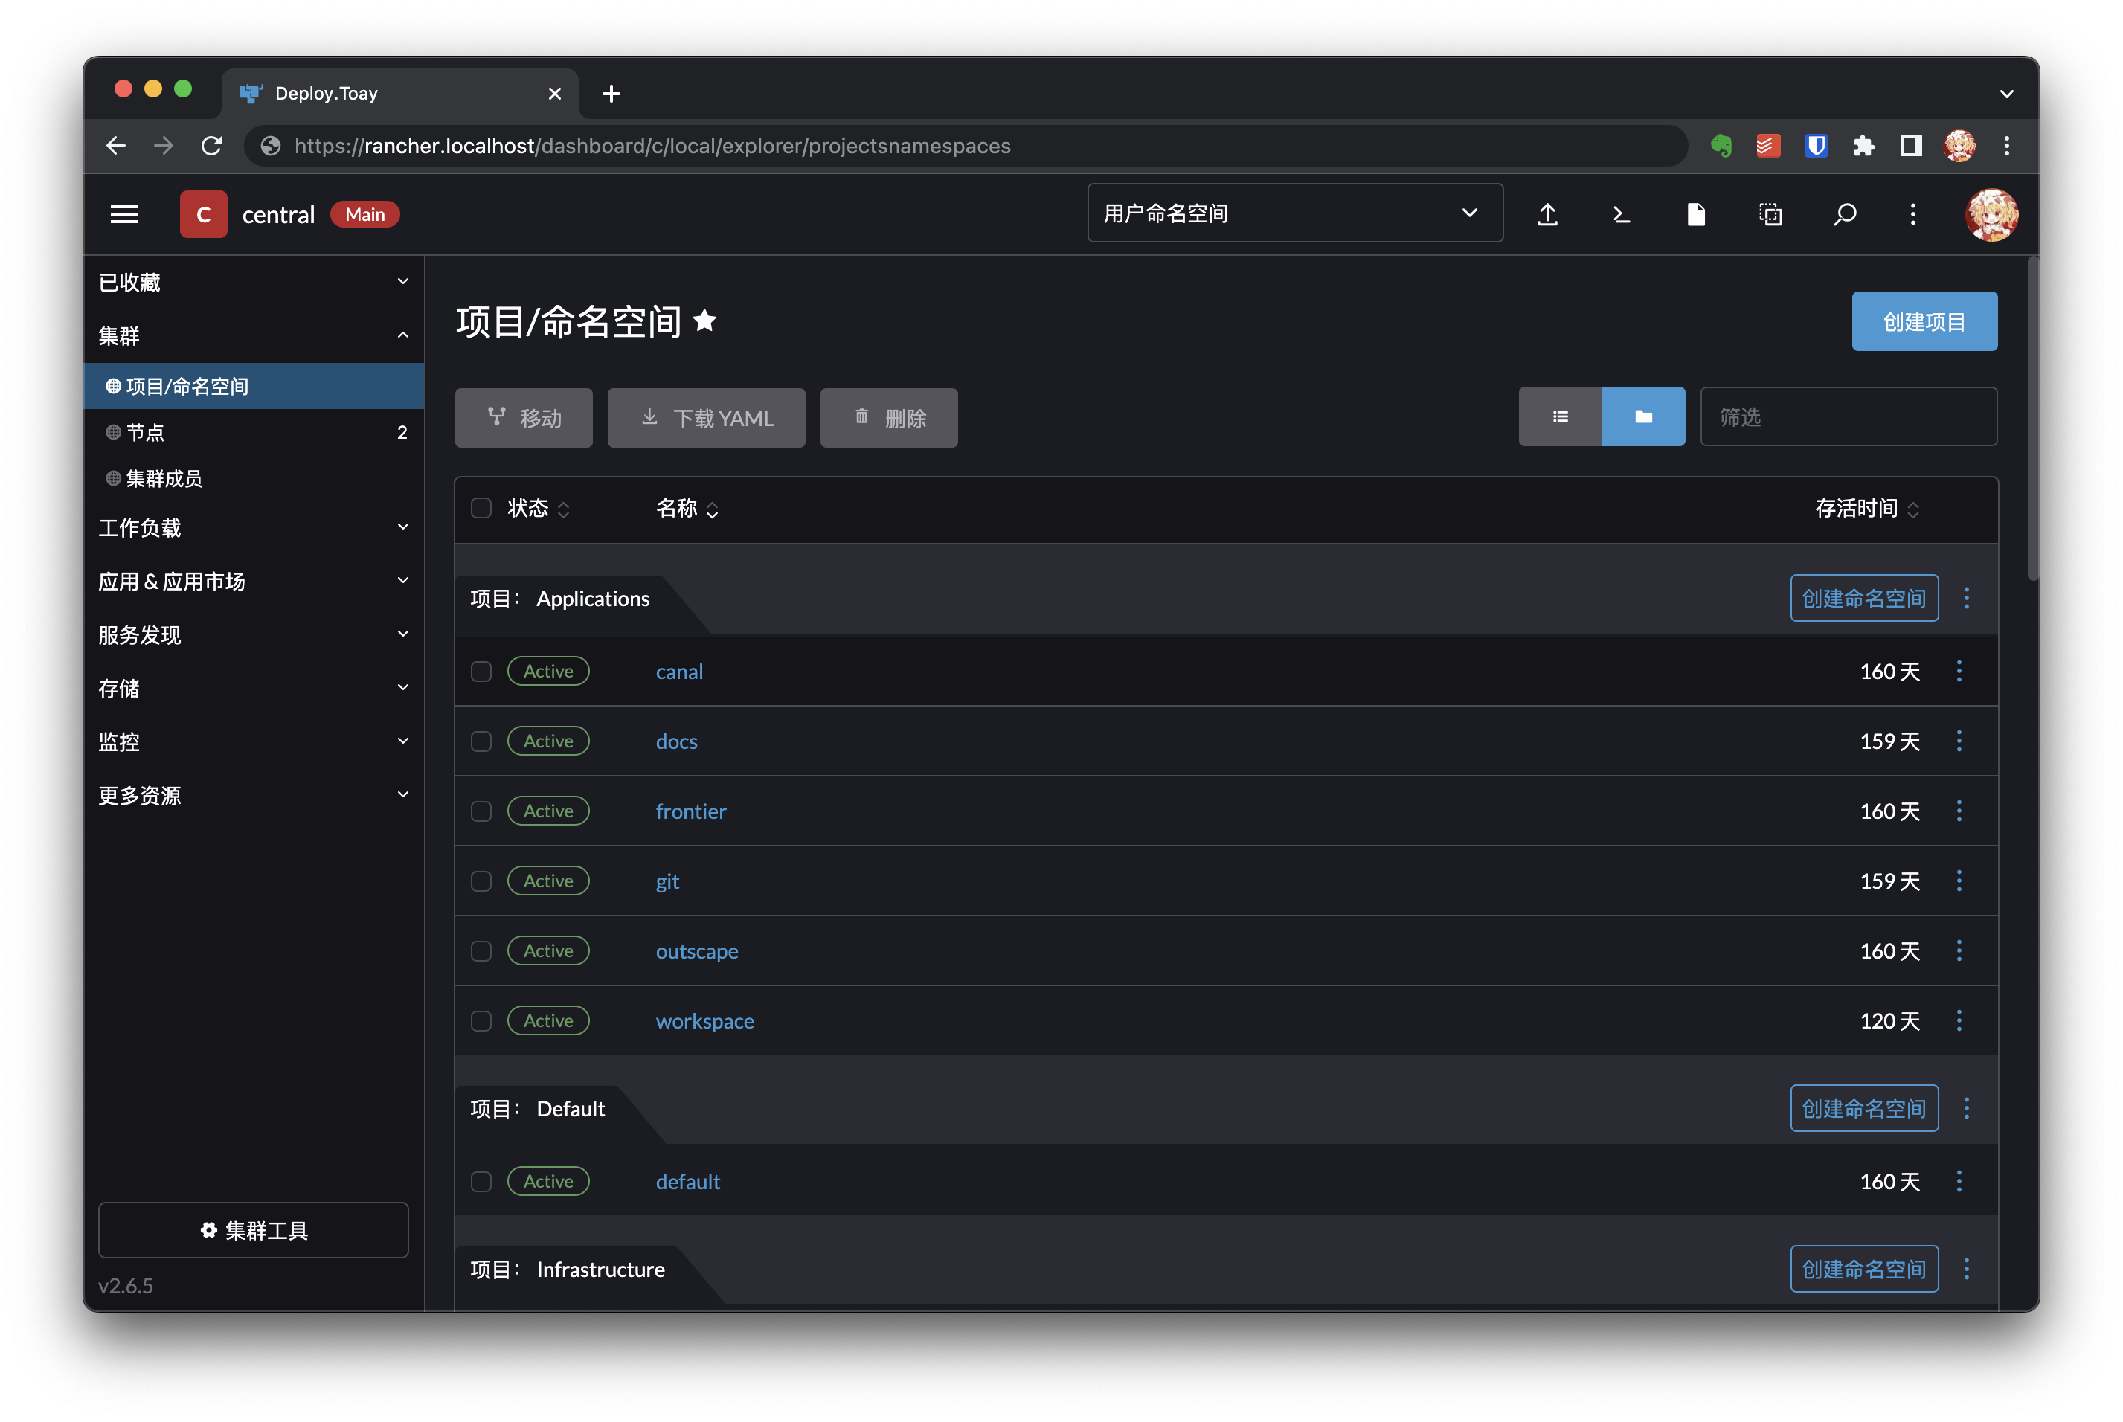The height and width of the screenshot is (1422, 2123).
Task: Open the 节点 sidebar item
Action: click(146, 433)
